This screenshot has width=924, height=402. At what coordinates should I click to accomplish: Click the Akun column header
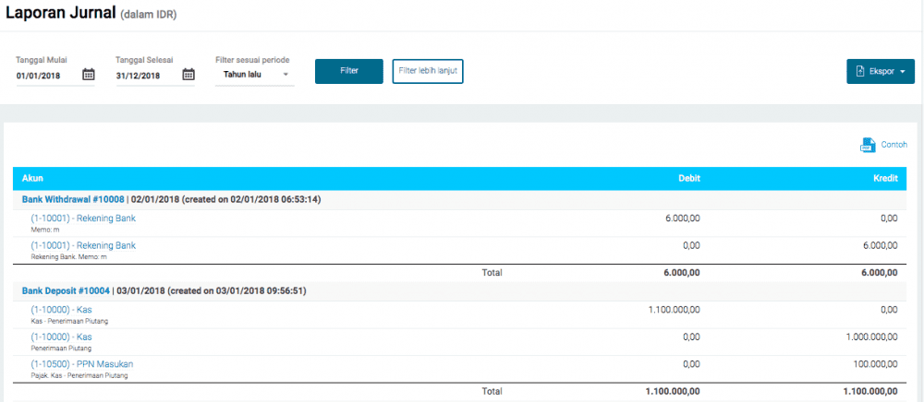[x=33, y=178]
